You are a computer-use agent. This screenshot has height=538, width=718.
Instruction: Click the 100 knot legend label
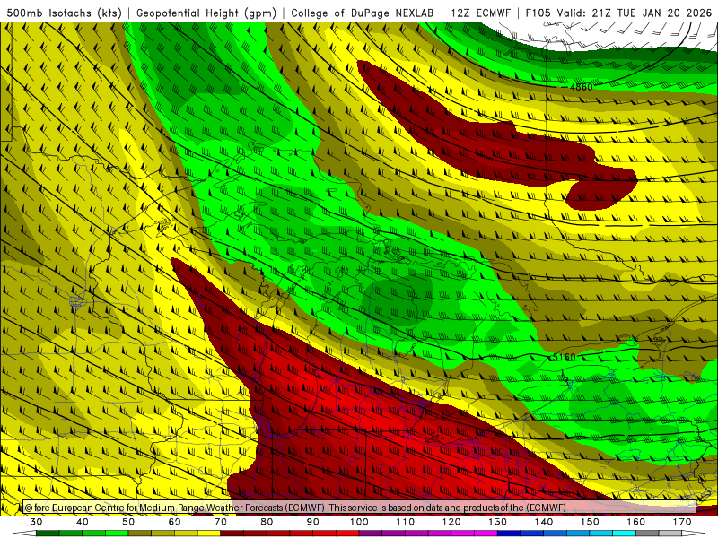pyautogui.click(x=360, y=522)
